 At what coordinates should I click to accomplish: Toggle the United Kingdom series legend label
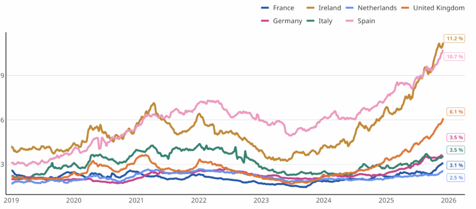[x=438, y=8]
